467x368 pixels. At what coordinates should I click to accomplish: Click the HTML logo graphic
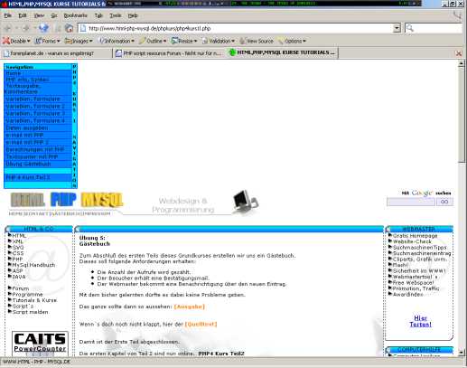pos(28,200)
